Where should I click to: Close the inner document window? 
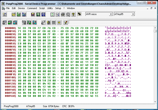click(x=155, y=8)
